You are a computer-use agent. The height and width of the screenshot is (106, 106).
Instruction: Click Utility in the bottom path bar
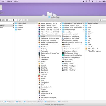coord(19,102)
